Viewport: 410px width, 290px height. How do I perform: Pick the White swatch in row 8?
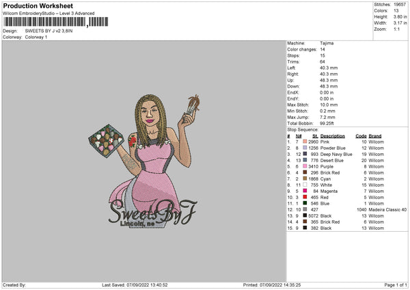point(305,185)
